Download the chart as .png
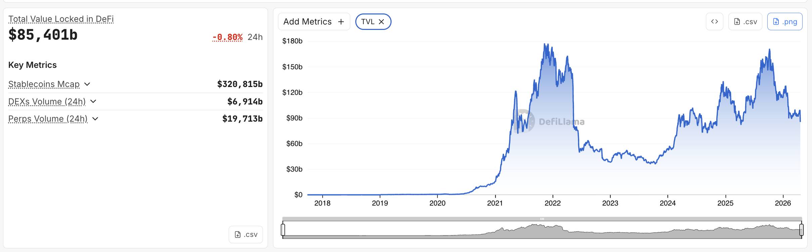Image resolution: width=812 pixels, height=252 pixels. click(784, 22)
